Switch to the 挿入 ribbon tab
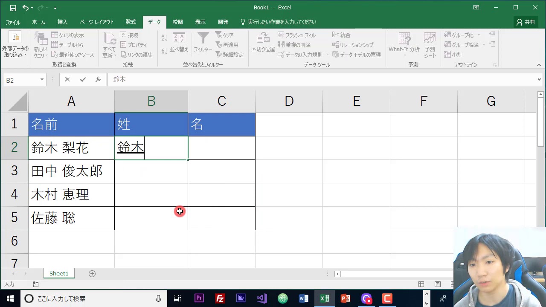This screenshot has width=546, height=307. (62, 22)
